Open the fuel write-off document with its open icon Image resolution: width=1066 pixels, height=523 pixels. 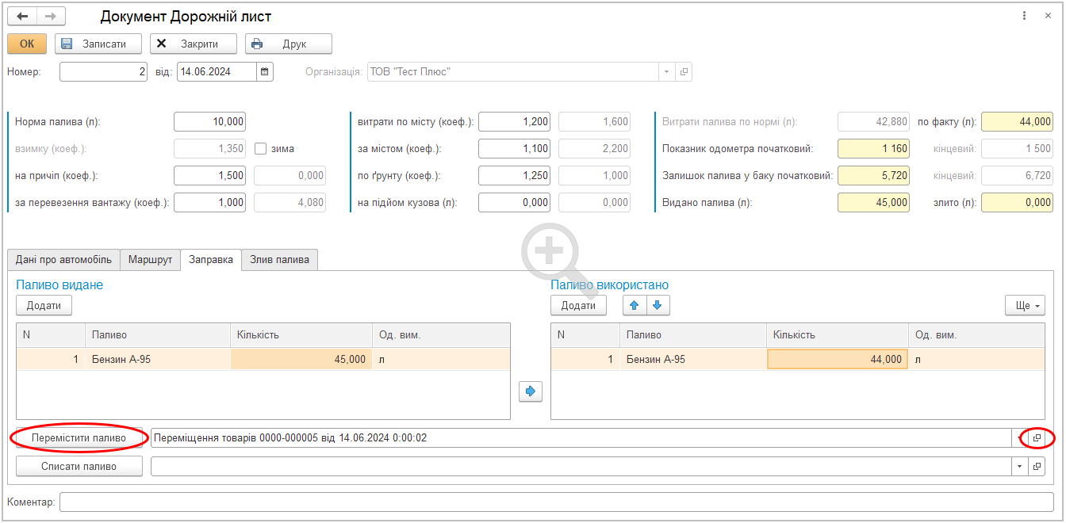point(1037,467)
